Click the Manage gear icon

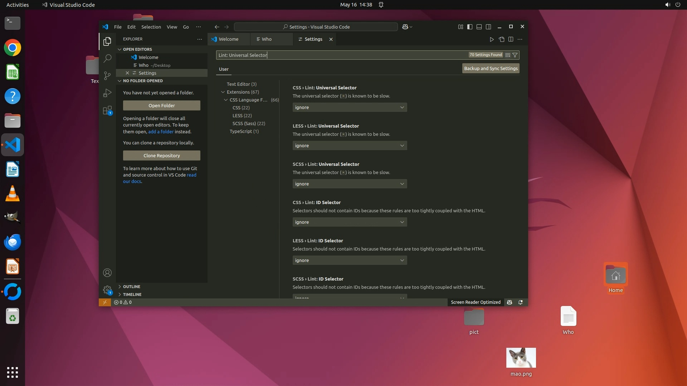[107, 290]
